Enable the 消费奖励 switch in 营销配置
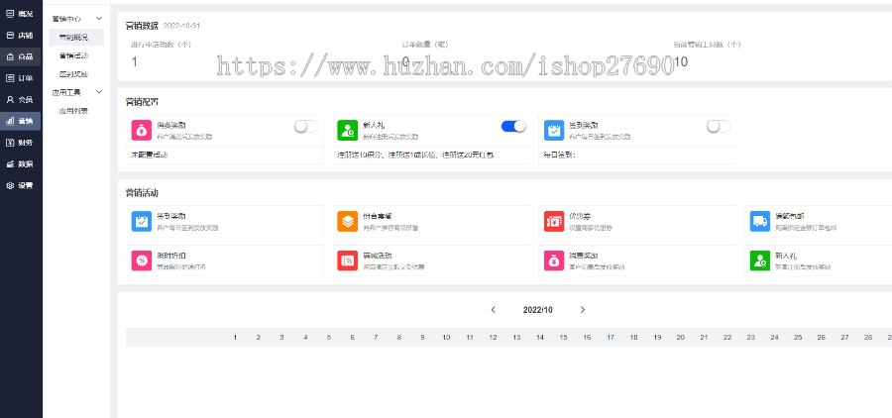This screenshot has width=892, height=418. (x=306, y=126)
